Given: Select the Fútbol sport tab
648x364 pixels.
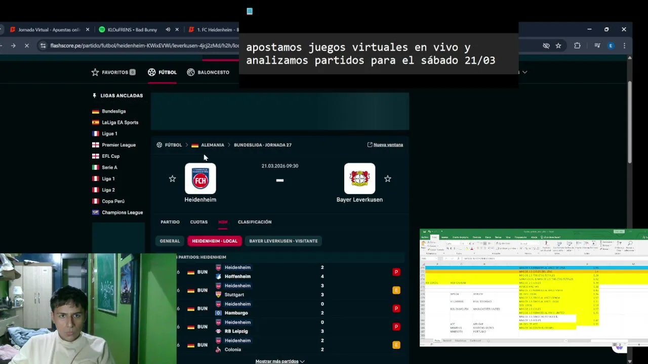Looking at the screenshot, I should tap(162, 72).
